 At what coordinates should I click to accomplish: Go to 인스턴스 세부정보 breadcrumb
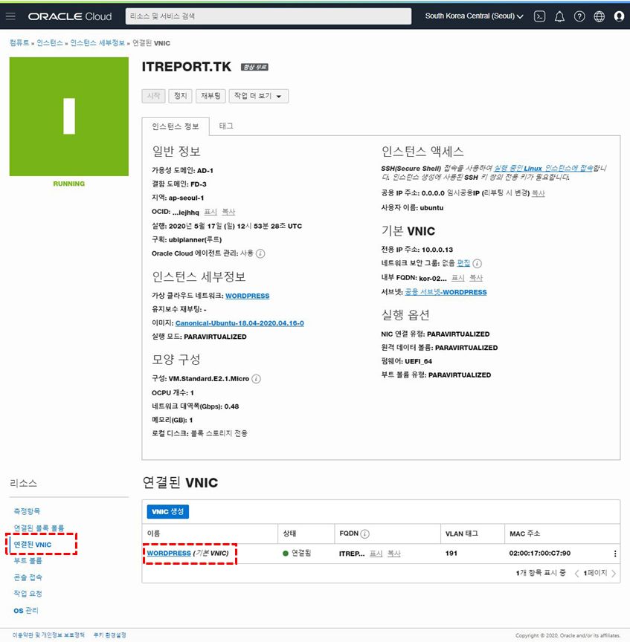pyautogui.click(x=97, y=43)
